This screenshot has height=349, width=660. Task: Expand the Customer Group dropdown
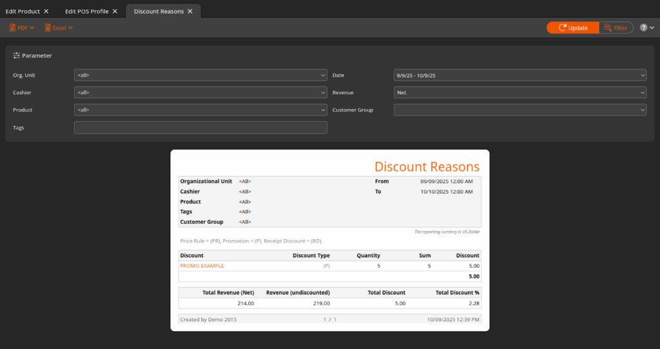519,110
